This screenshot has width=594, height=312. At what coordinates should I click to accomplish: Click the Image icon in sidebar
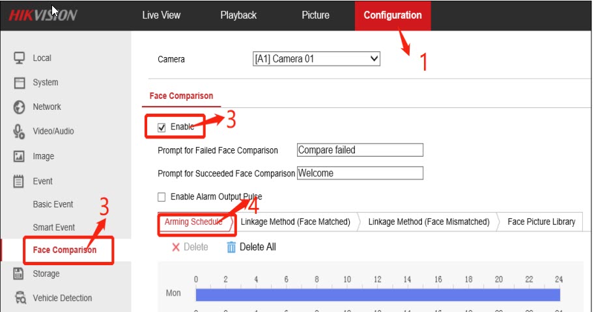pos(20,157)
